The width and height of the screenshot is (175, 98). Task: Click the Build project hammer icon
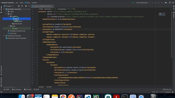133,3
